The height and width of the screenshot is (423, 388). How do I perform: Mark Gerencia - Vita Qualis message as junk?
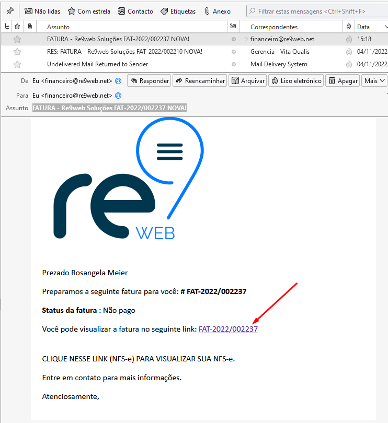(x=349, y=52)
